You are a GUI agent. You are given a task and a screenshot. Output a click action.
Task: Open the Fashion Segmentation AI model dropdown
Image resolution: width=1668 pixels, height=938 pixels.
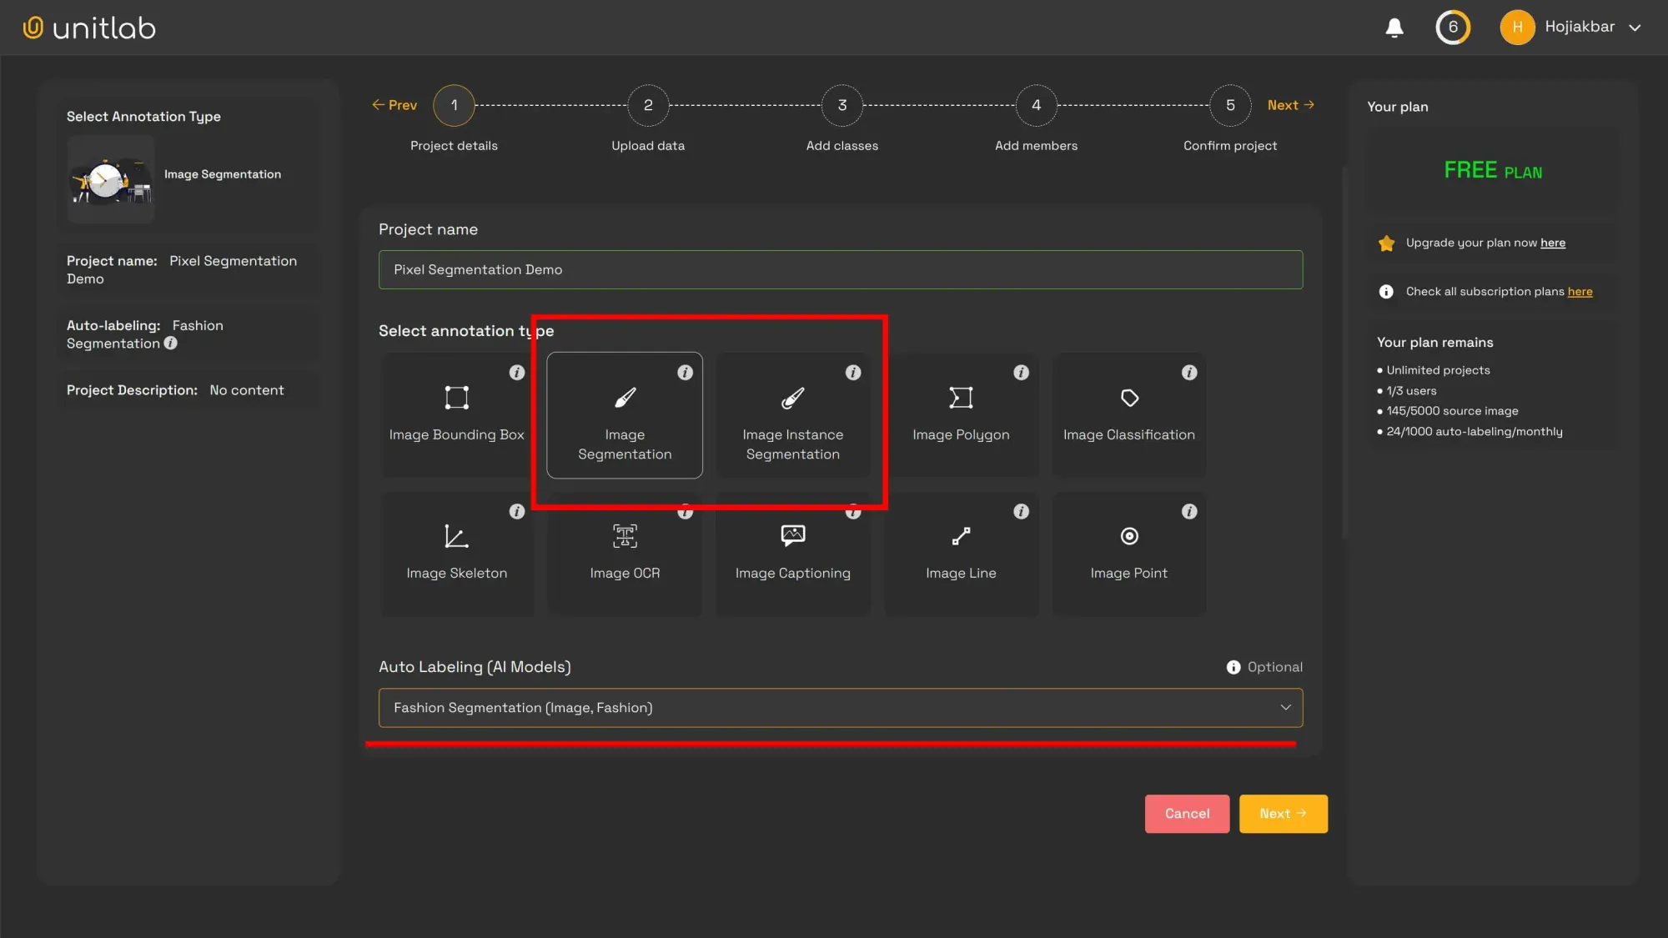pos(840,707)
